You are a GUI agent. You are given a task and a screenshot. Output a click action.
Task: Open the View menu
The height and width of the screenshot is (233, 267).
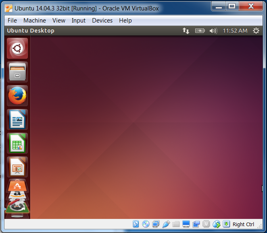click(59, 21)
